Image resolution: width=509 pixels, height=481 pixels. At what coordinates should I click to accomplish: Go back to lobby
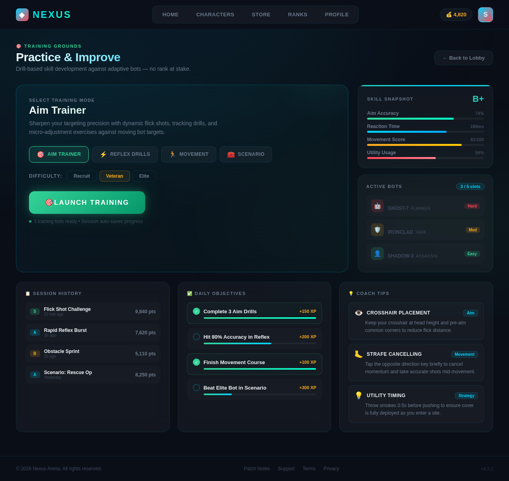click(x=463, y=58)
